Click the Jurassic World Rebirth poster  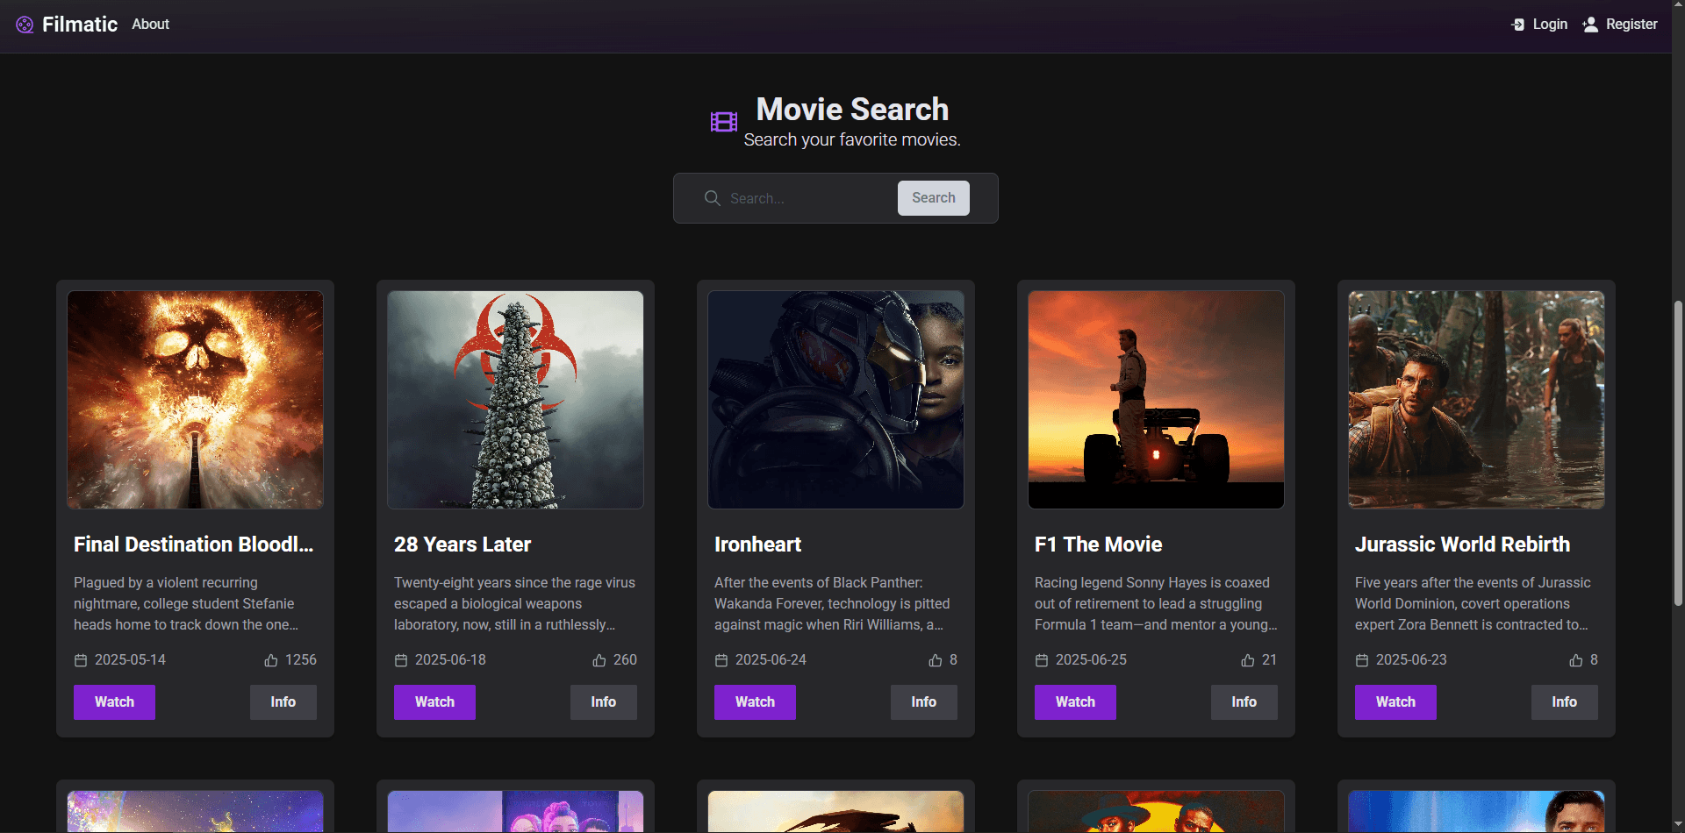pyautogui.click(x=1476, y=400)
